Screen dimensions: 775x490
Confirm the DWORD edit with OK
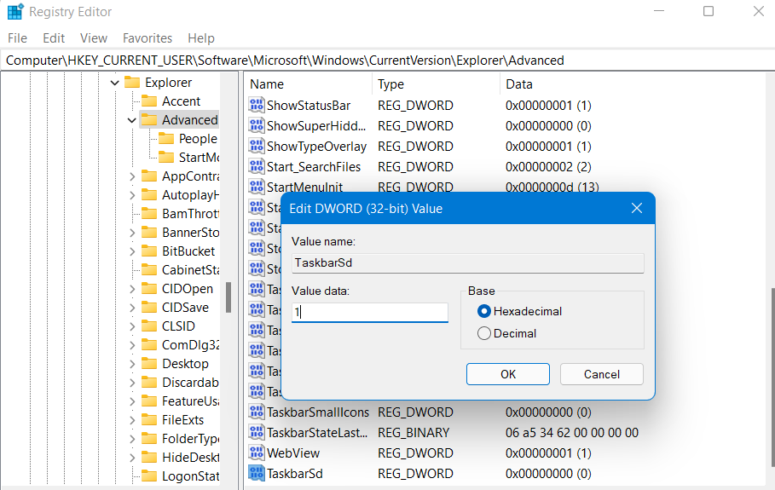pyautogui.click(x=508, y=374)
